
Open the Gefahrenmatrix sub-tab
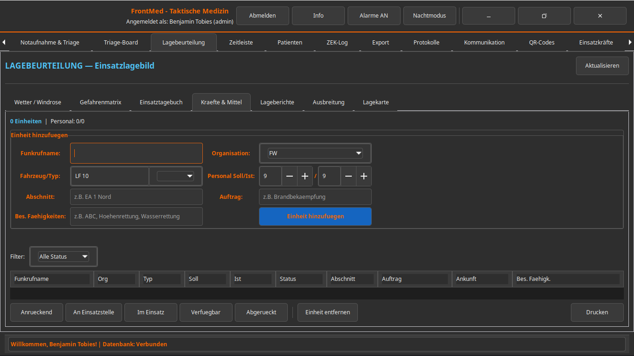coord(100,102)
